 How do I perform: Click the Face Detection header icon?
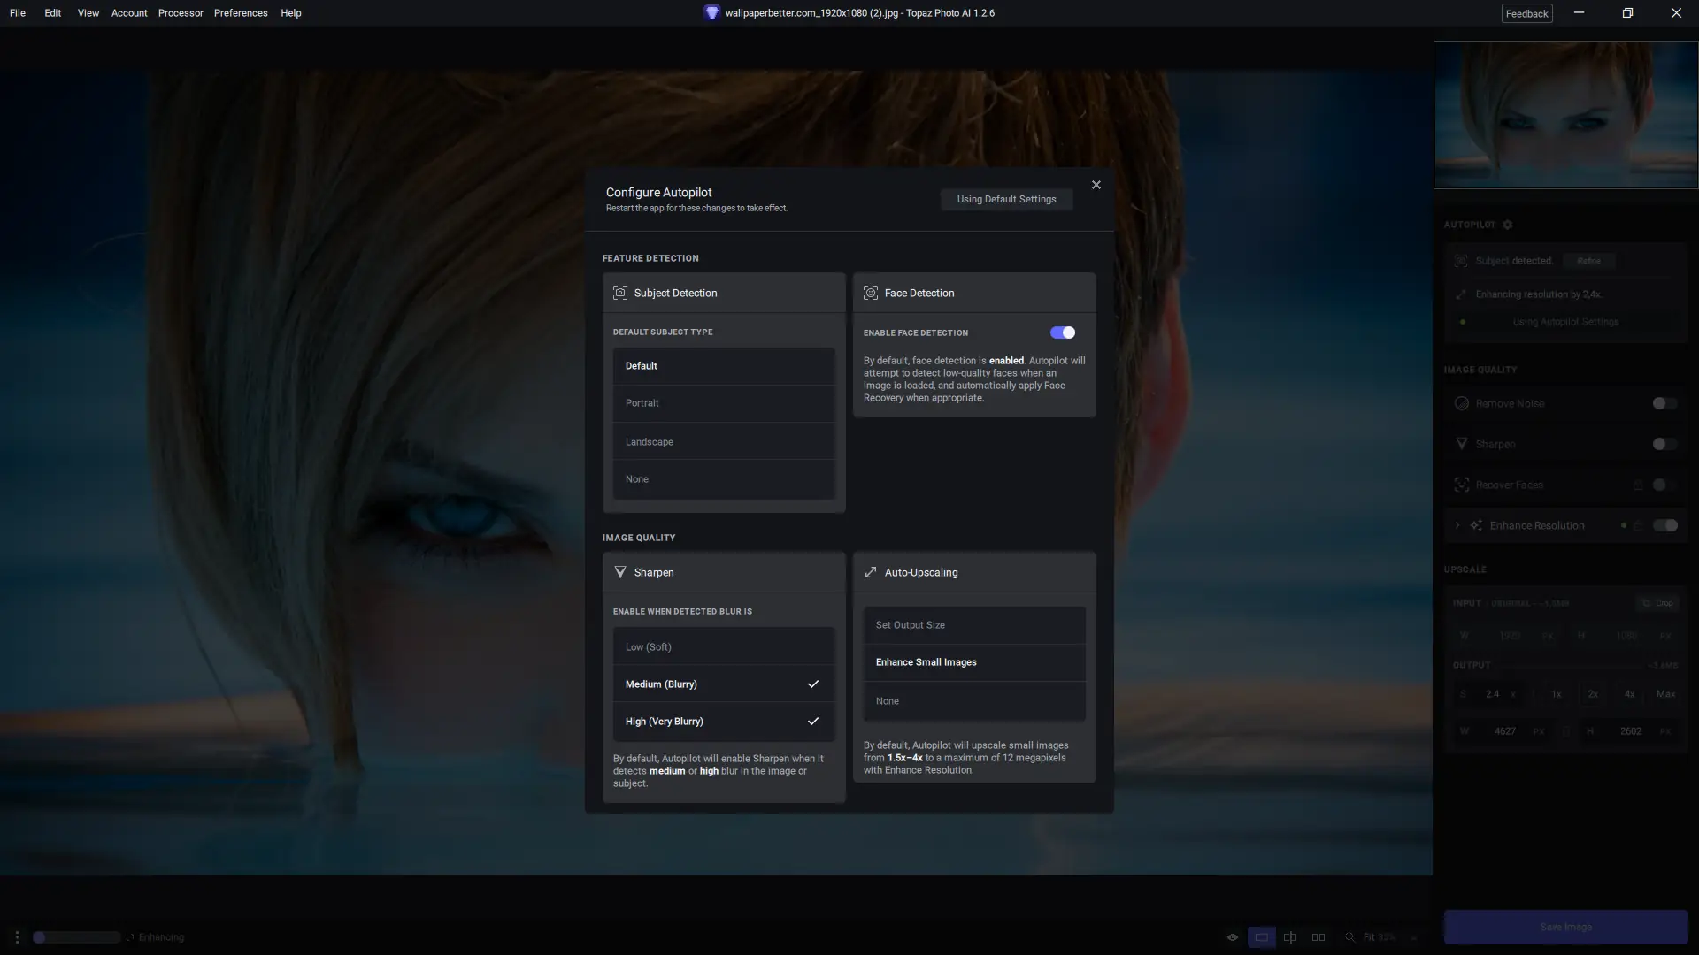click(x=871, y=293)
